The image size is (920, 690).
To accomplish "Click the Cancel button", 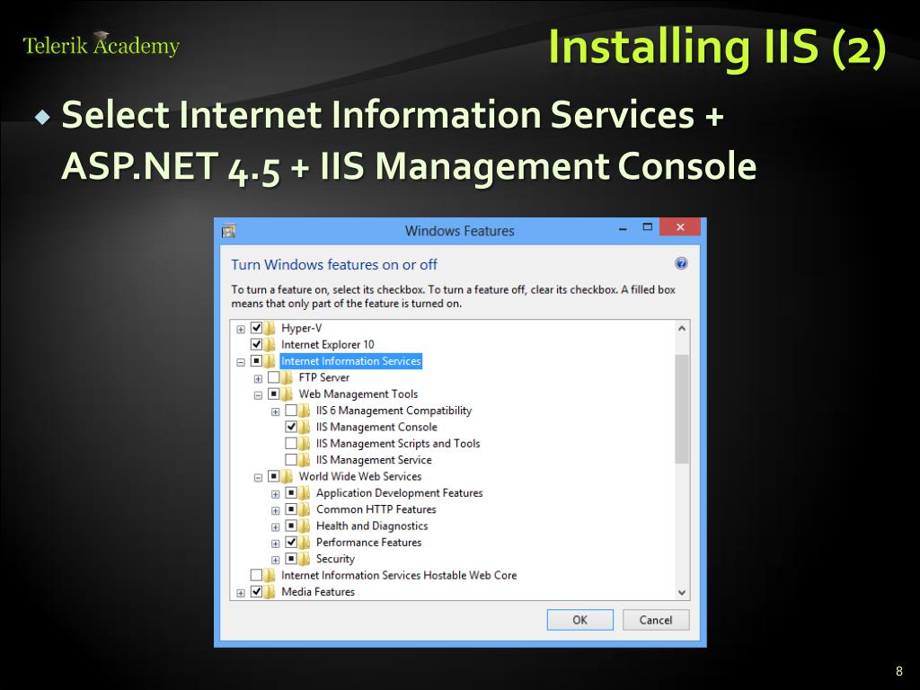I will [655, 620].
